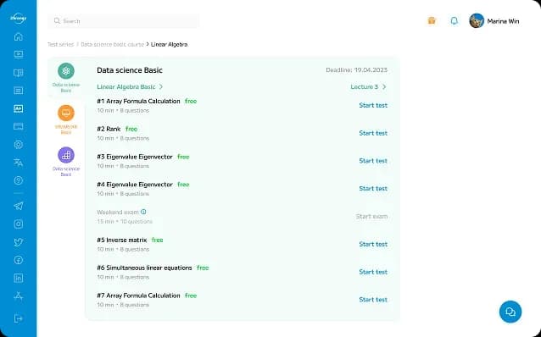Click Linear Algebra breadcrumb item
Screen dimensions: 541x337
[x=169, y=44]
